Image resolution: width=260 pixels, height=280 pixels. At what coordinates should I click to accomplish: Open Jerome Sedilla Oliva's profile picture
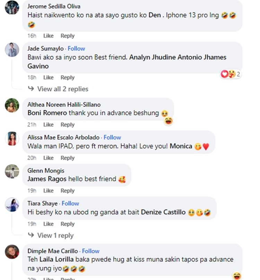click(12, 7)
